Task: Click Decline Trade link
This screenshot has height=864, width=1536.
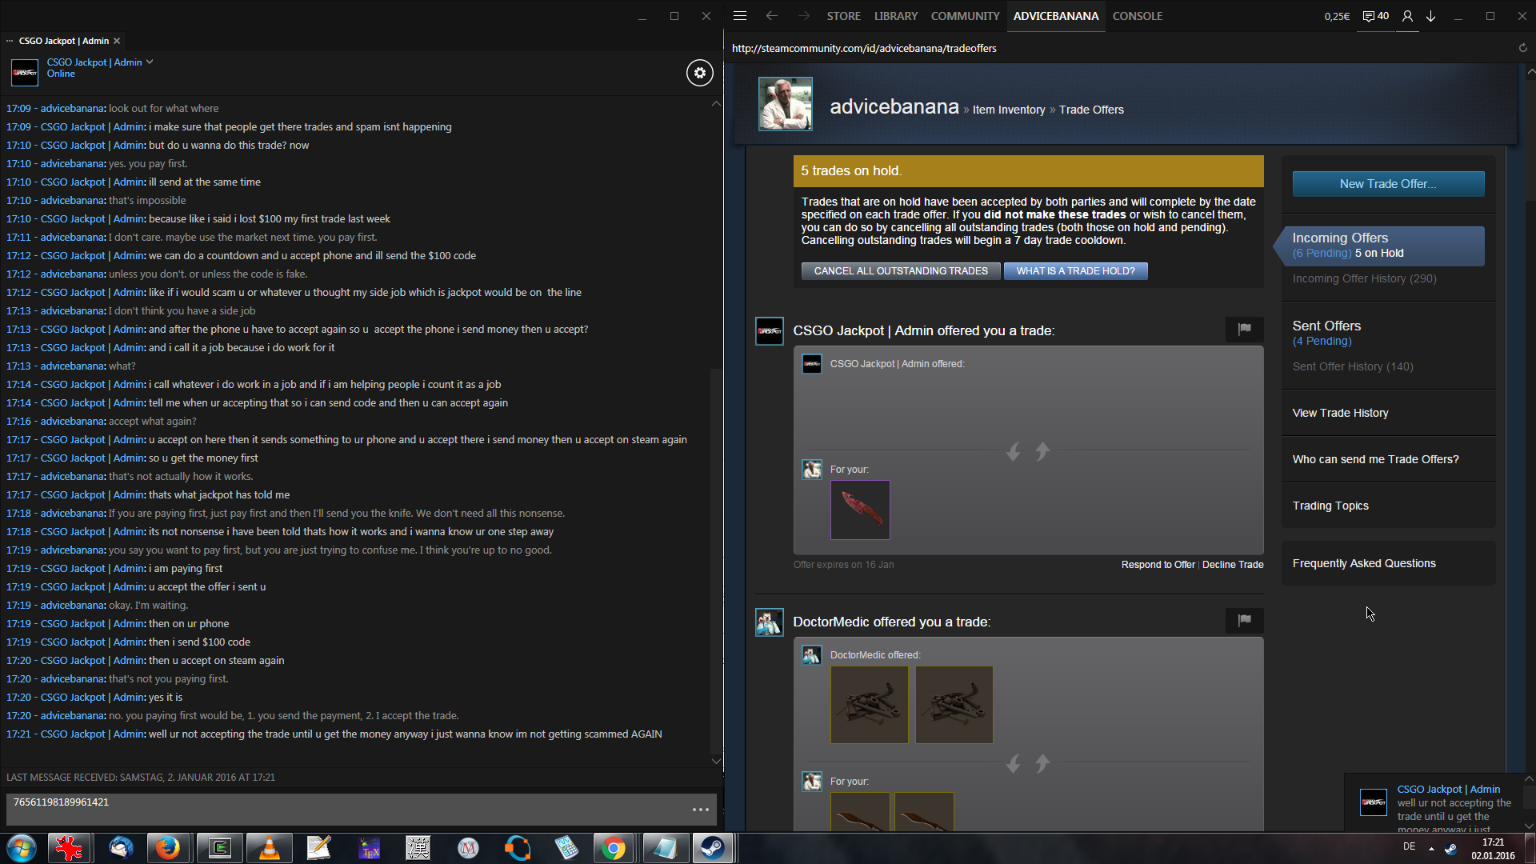Action: [x=1233, y=565]
